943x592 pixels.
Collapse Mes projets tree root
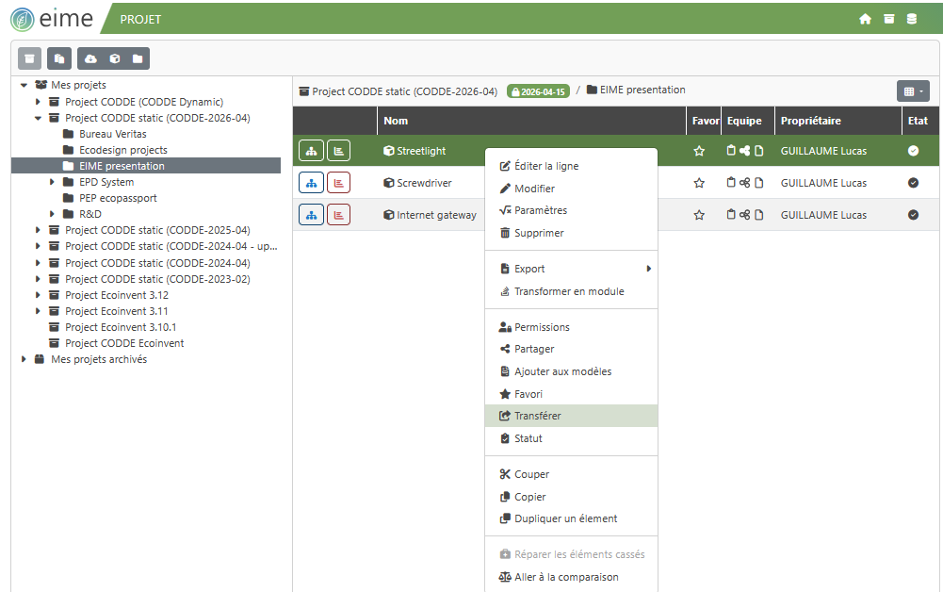click(x=24, y=85)
